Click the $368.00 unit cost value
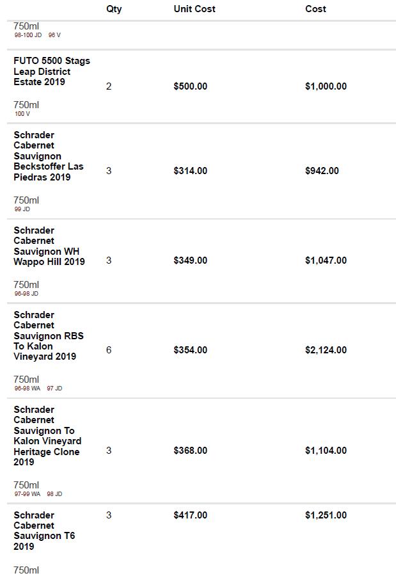This screenshot has height=578, width=396. [x=190, y=451]
